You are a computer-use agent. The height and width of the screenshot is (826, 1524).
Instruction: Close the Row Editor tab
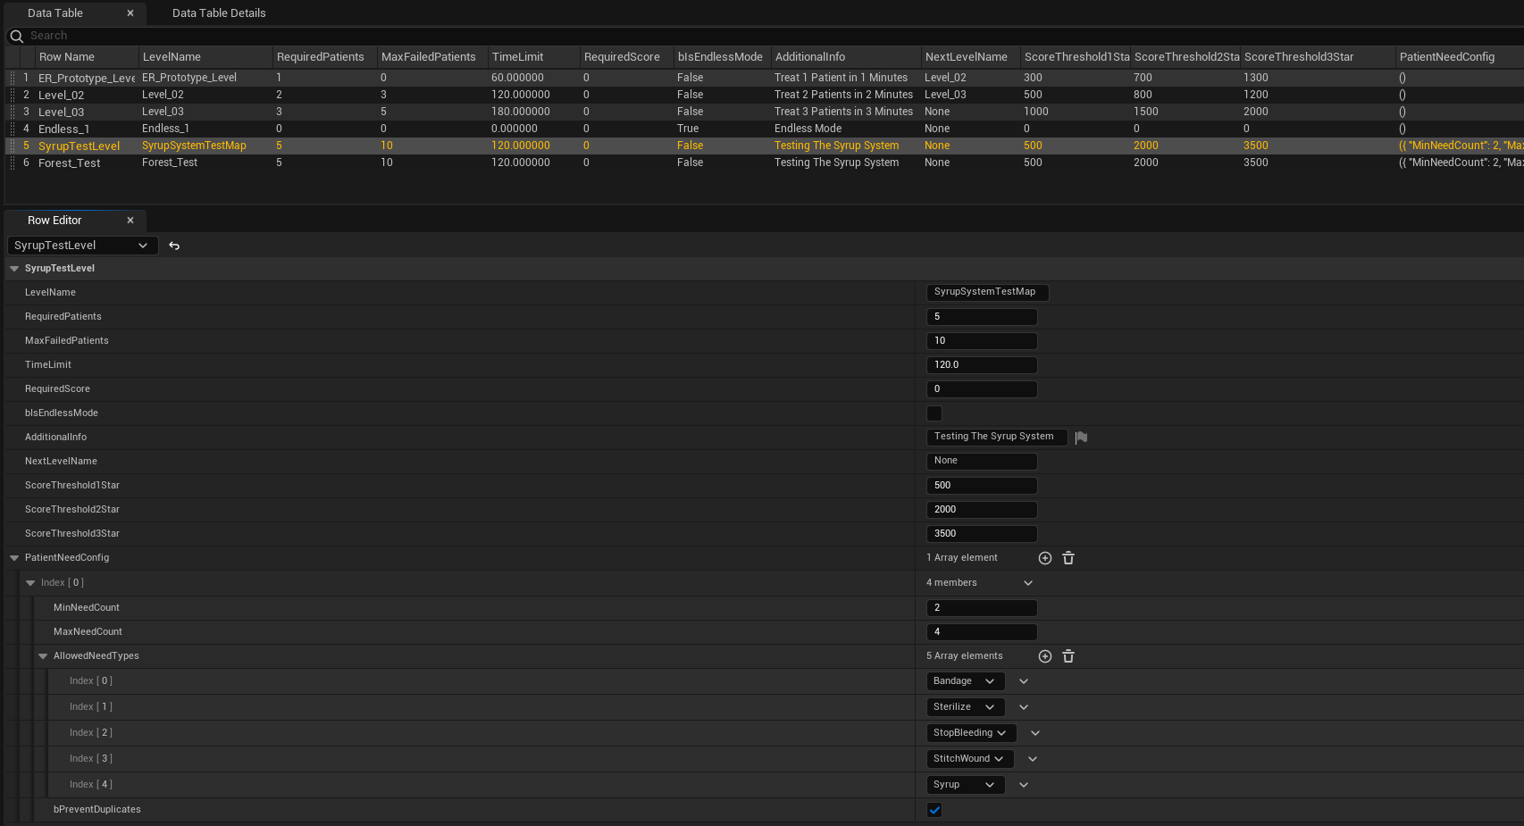click(x=130, y=221)
